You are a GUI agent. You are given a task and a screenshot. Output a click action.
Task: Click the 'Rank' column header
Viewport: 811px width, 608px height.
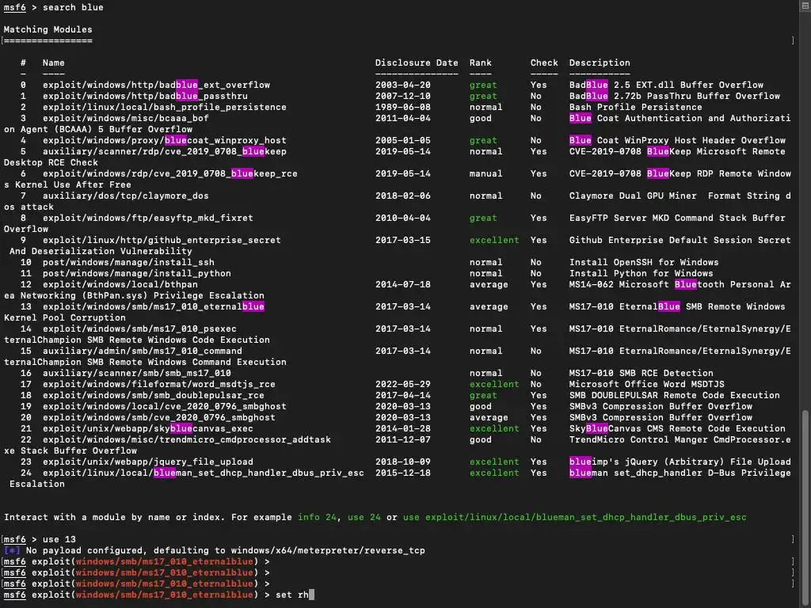tap(481, 63)
